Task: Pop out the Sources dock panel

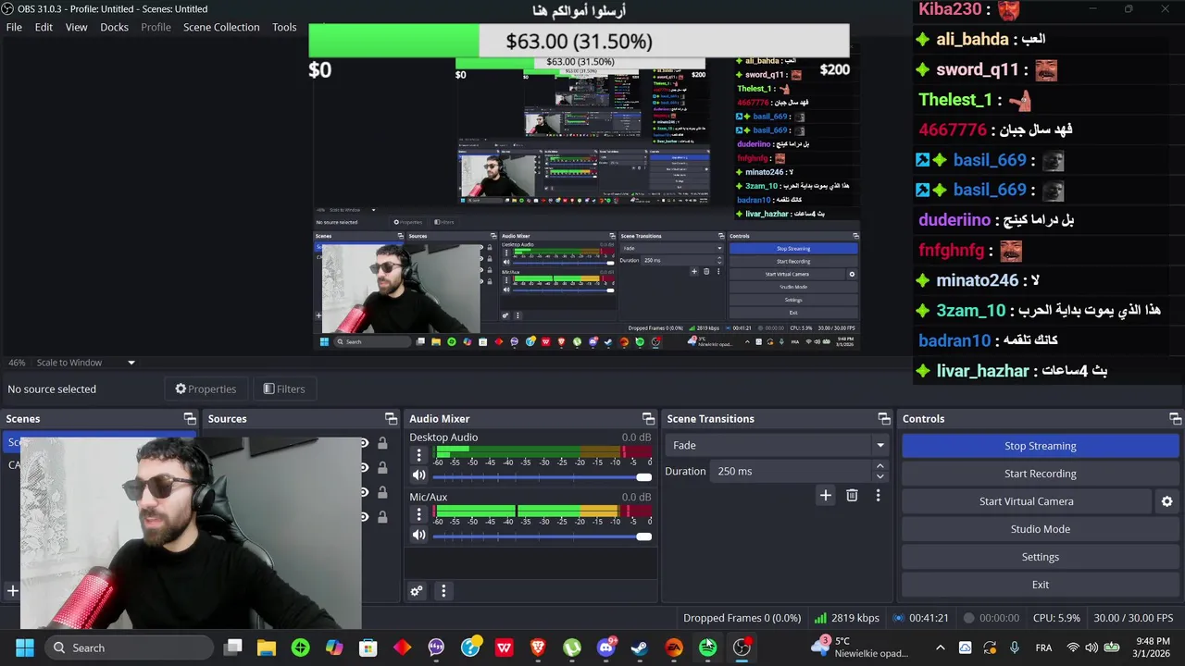Action: (x=391, y=419)
